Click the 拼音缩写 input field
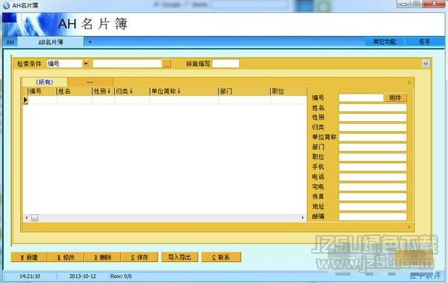448x283 pixels. [226, 64]
